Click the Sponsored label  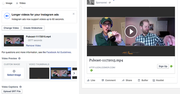coord(101,3)
